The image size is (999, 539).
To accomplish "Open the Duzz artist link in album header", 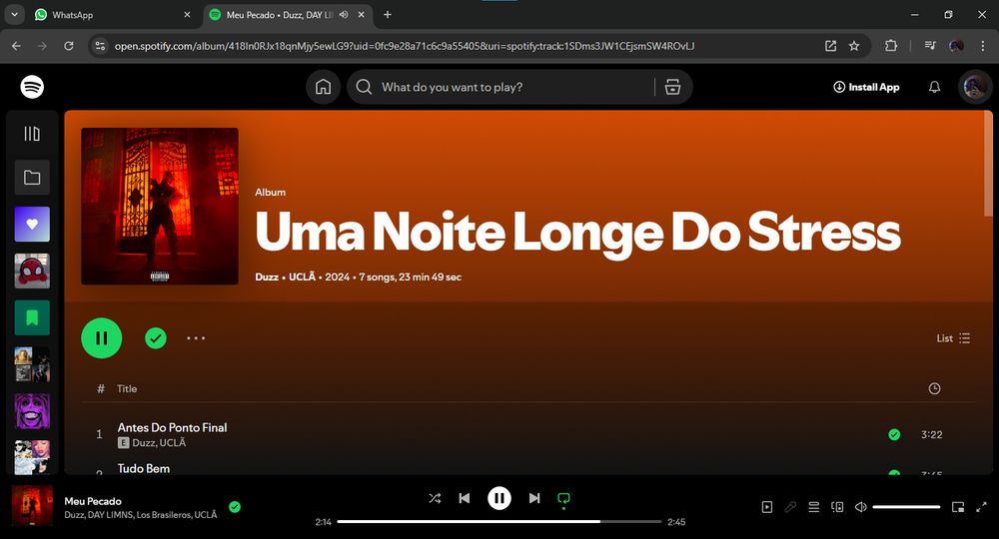I will click(x=267, y=276).
